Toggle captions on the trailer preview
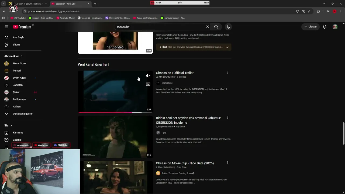Viewport: 345px width, 194px height. point(148,84)
